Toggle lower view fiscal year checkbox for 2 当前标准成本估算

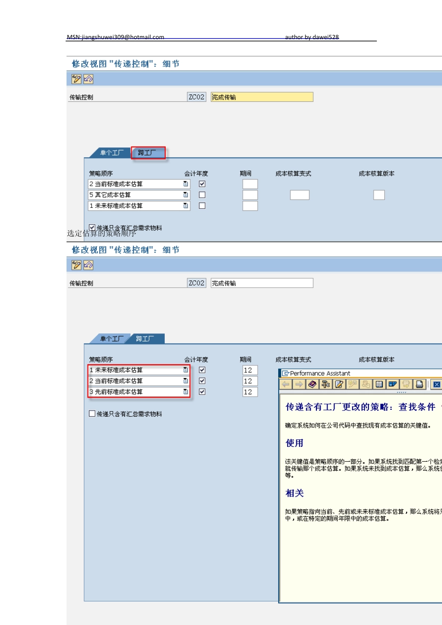coord(202,381)
